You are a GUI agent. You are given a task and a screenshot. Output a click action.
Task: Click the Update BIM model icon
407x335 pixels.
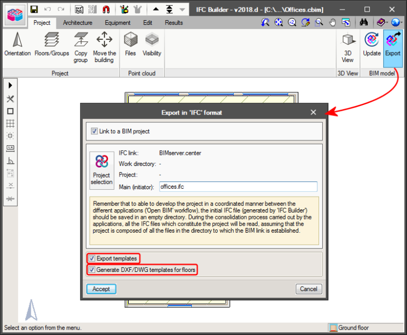[371, 45]
